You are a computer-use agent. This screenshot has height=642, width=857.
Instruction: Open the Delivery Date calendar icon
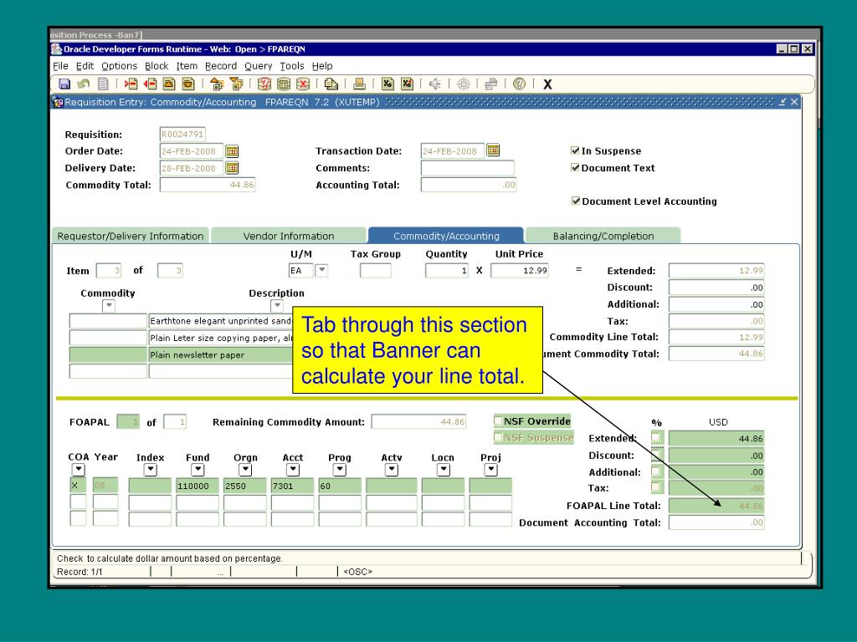232,167
